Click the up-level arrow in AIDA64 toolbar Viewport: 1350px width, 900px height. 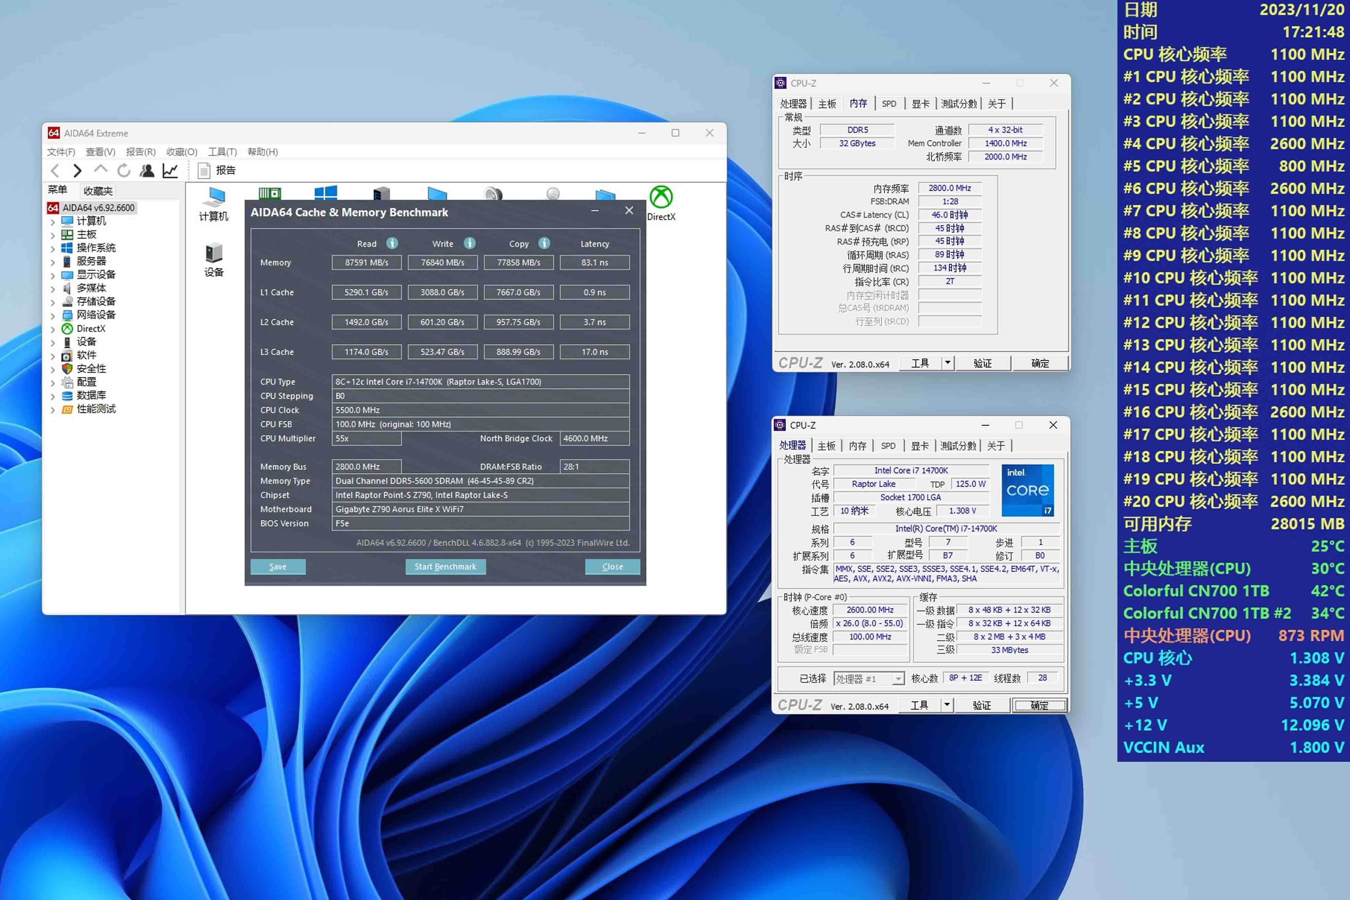[x=100, y=169]
